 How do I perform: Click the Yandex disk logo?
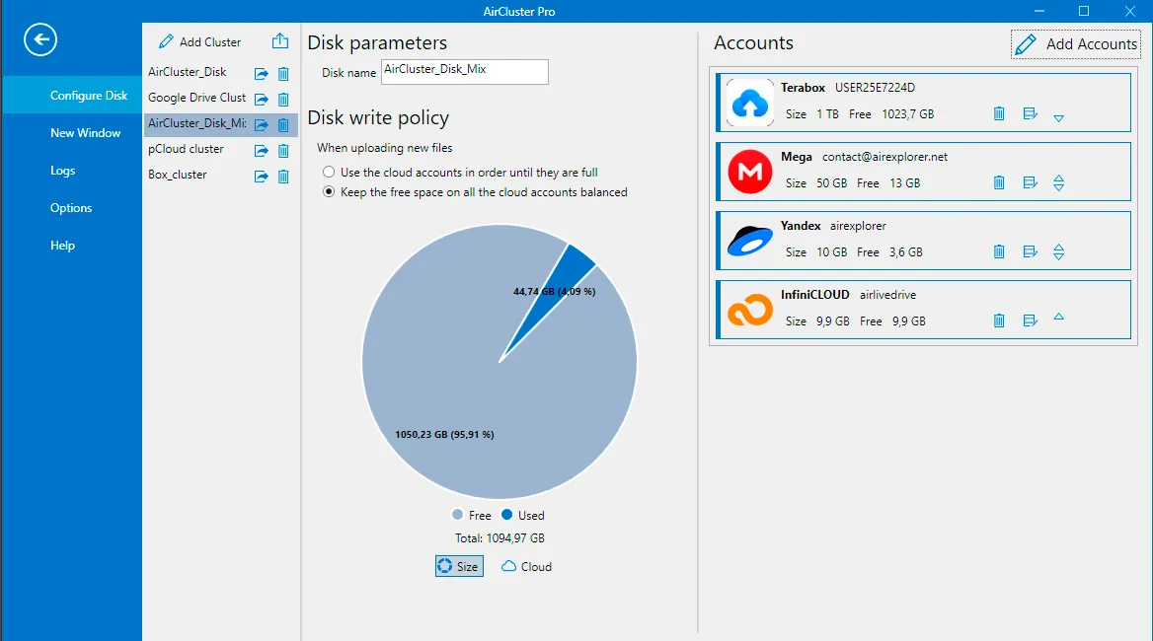750,241
